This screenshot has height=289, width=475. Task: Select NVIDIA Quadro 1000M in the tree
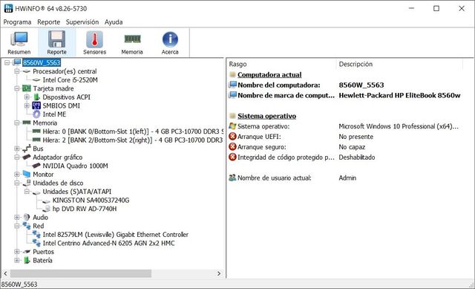(x=76, y=166)
